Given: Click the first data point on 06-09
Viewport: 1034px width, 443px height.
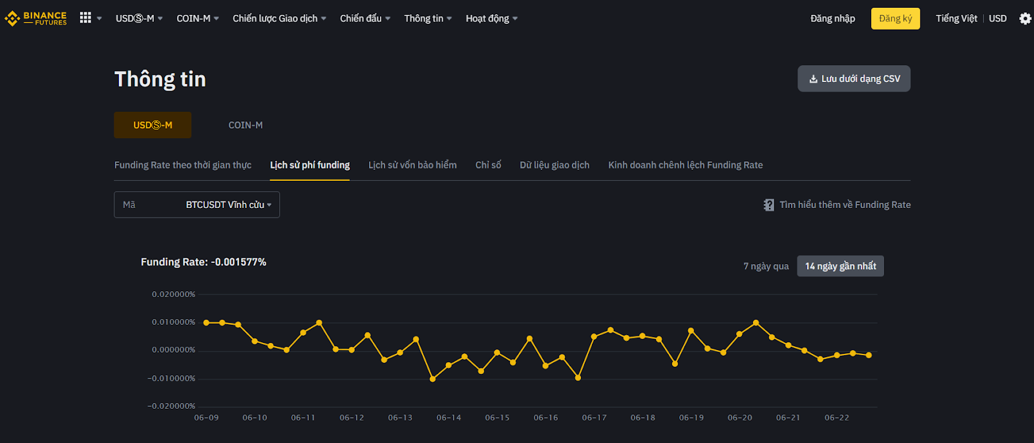Looking at the screenshot, I should pyautogui.click(x=206, y=323).
